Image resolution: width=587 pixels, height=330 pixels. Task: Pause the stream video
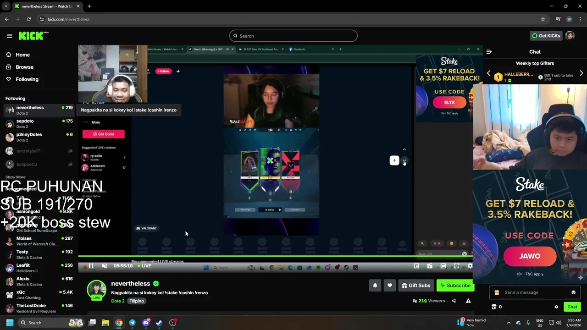point(91,266)
